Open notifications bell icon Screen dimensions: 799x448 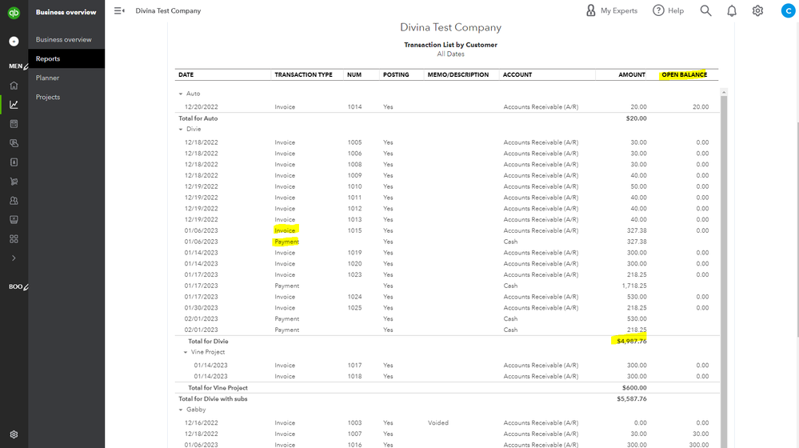[732, 10]
